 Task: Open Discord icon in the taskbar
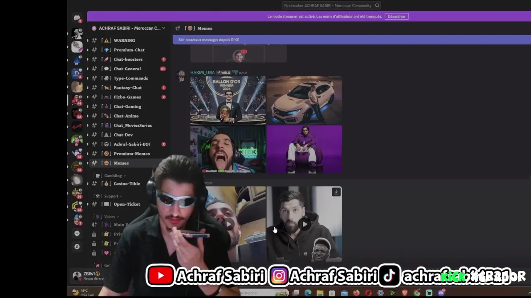(x=441, y=293)
